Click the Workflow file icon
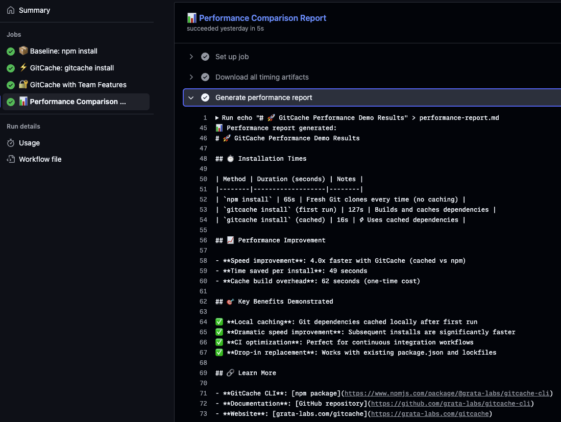The width and height of the screenshot is (561, 422). tap(11, 159)
